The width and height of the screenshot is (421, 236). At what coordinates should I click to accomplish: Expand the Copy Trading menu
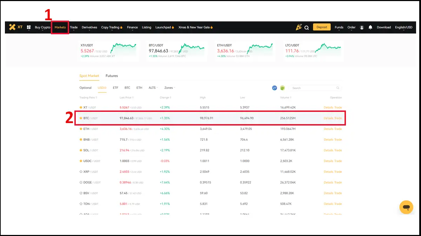click(x=112, y=27)
